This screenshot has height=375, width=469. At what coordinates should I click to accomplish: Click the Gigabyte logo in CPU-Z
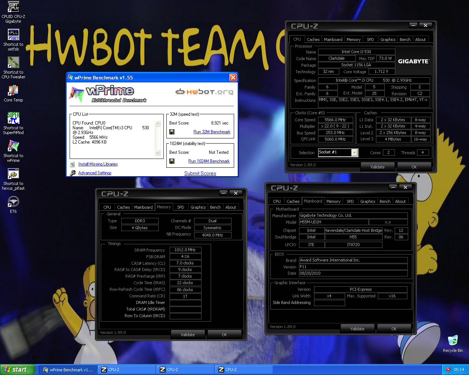pyautogui.click(x=413, y=61)
